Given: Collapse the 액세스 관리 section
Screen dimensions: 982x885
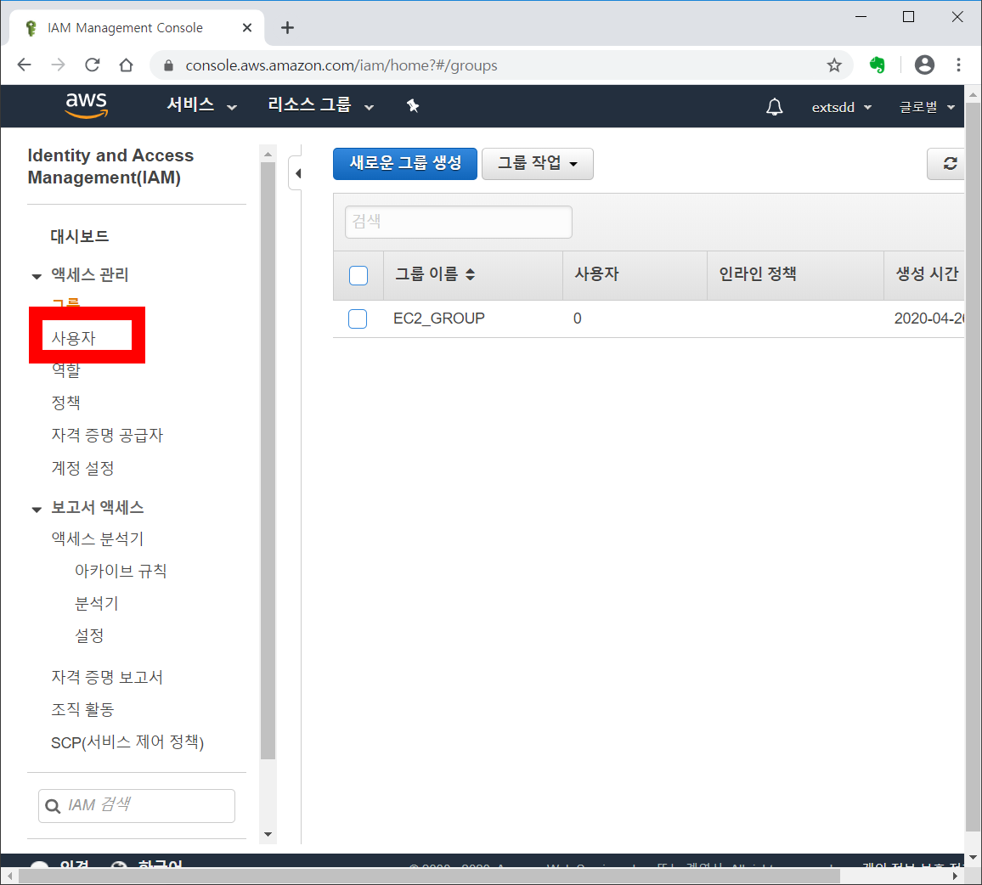Looking at the screenshot, I should [x=37, y=276].
